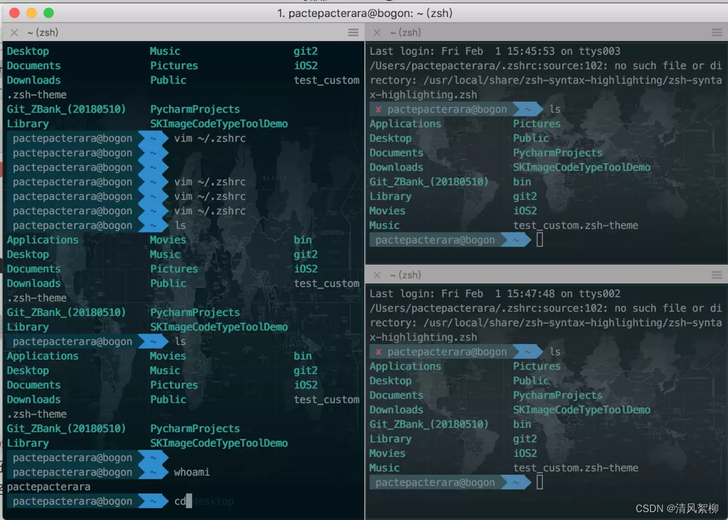The width and height of the screenshot is (728, 520).
Task: Click "Git_ZBank_(20180510)" in the top-right pane
Action: [x=429, y=182]
